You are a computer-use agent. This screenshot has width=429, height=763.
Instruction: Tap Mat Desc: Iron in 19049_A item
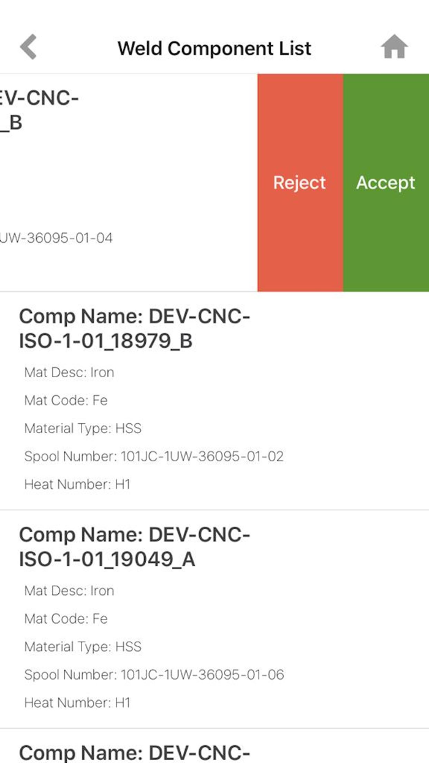pyautogui.click(x=69, y=591)
